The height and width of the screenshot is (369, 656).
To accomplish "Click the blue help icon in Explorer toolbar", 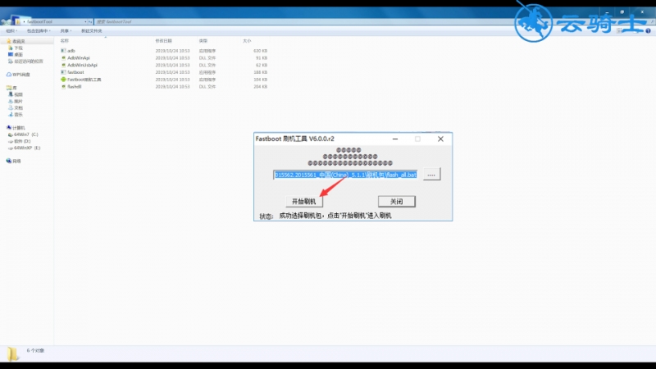I will (x=648, y=31).
